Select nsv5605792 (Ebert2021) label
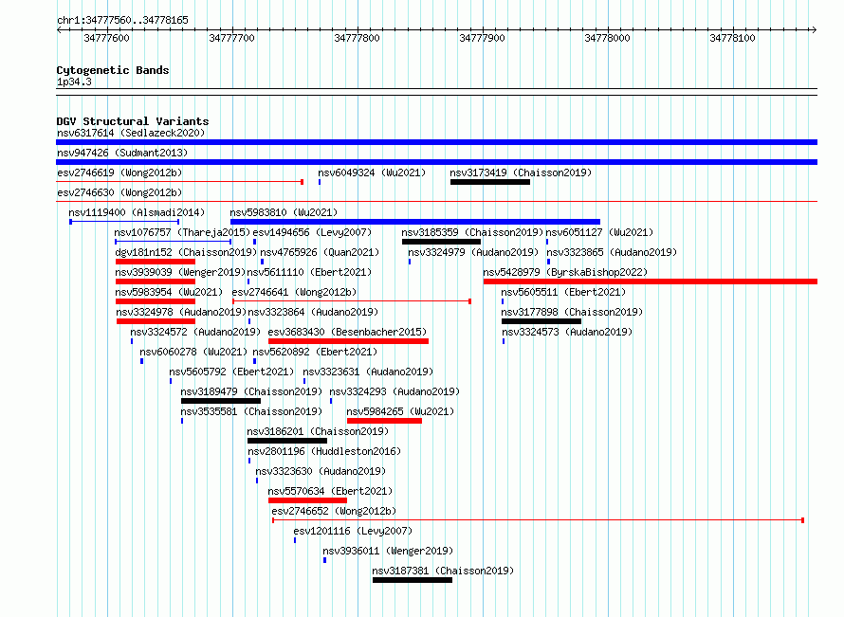The image size is (844, 617). (231, 372)
